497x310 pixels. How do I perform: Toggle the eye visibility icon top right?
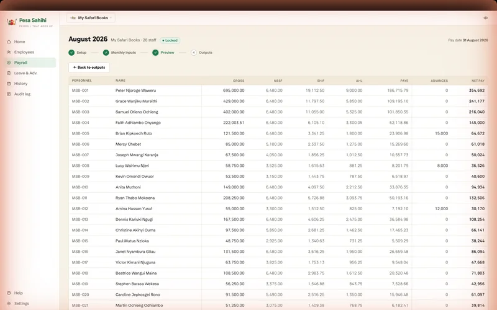click(x=486, y=18)
